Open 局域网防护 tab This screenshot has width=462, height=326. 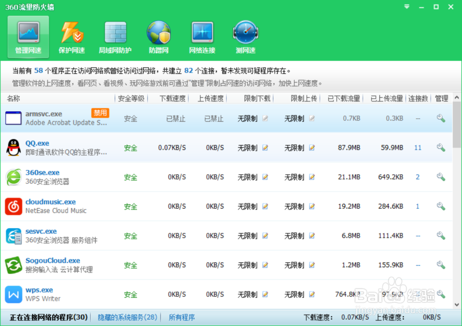point(115,37)
